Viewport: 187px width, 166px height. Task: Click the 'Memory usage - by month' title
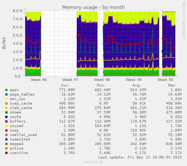coord(93,7)
